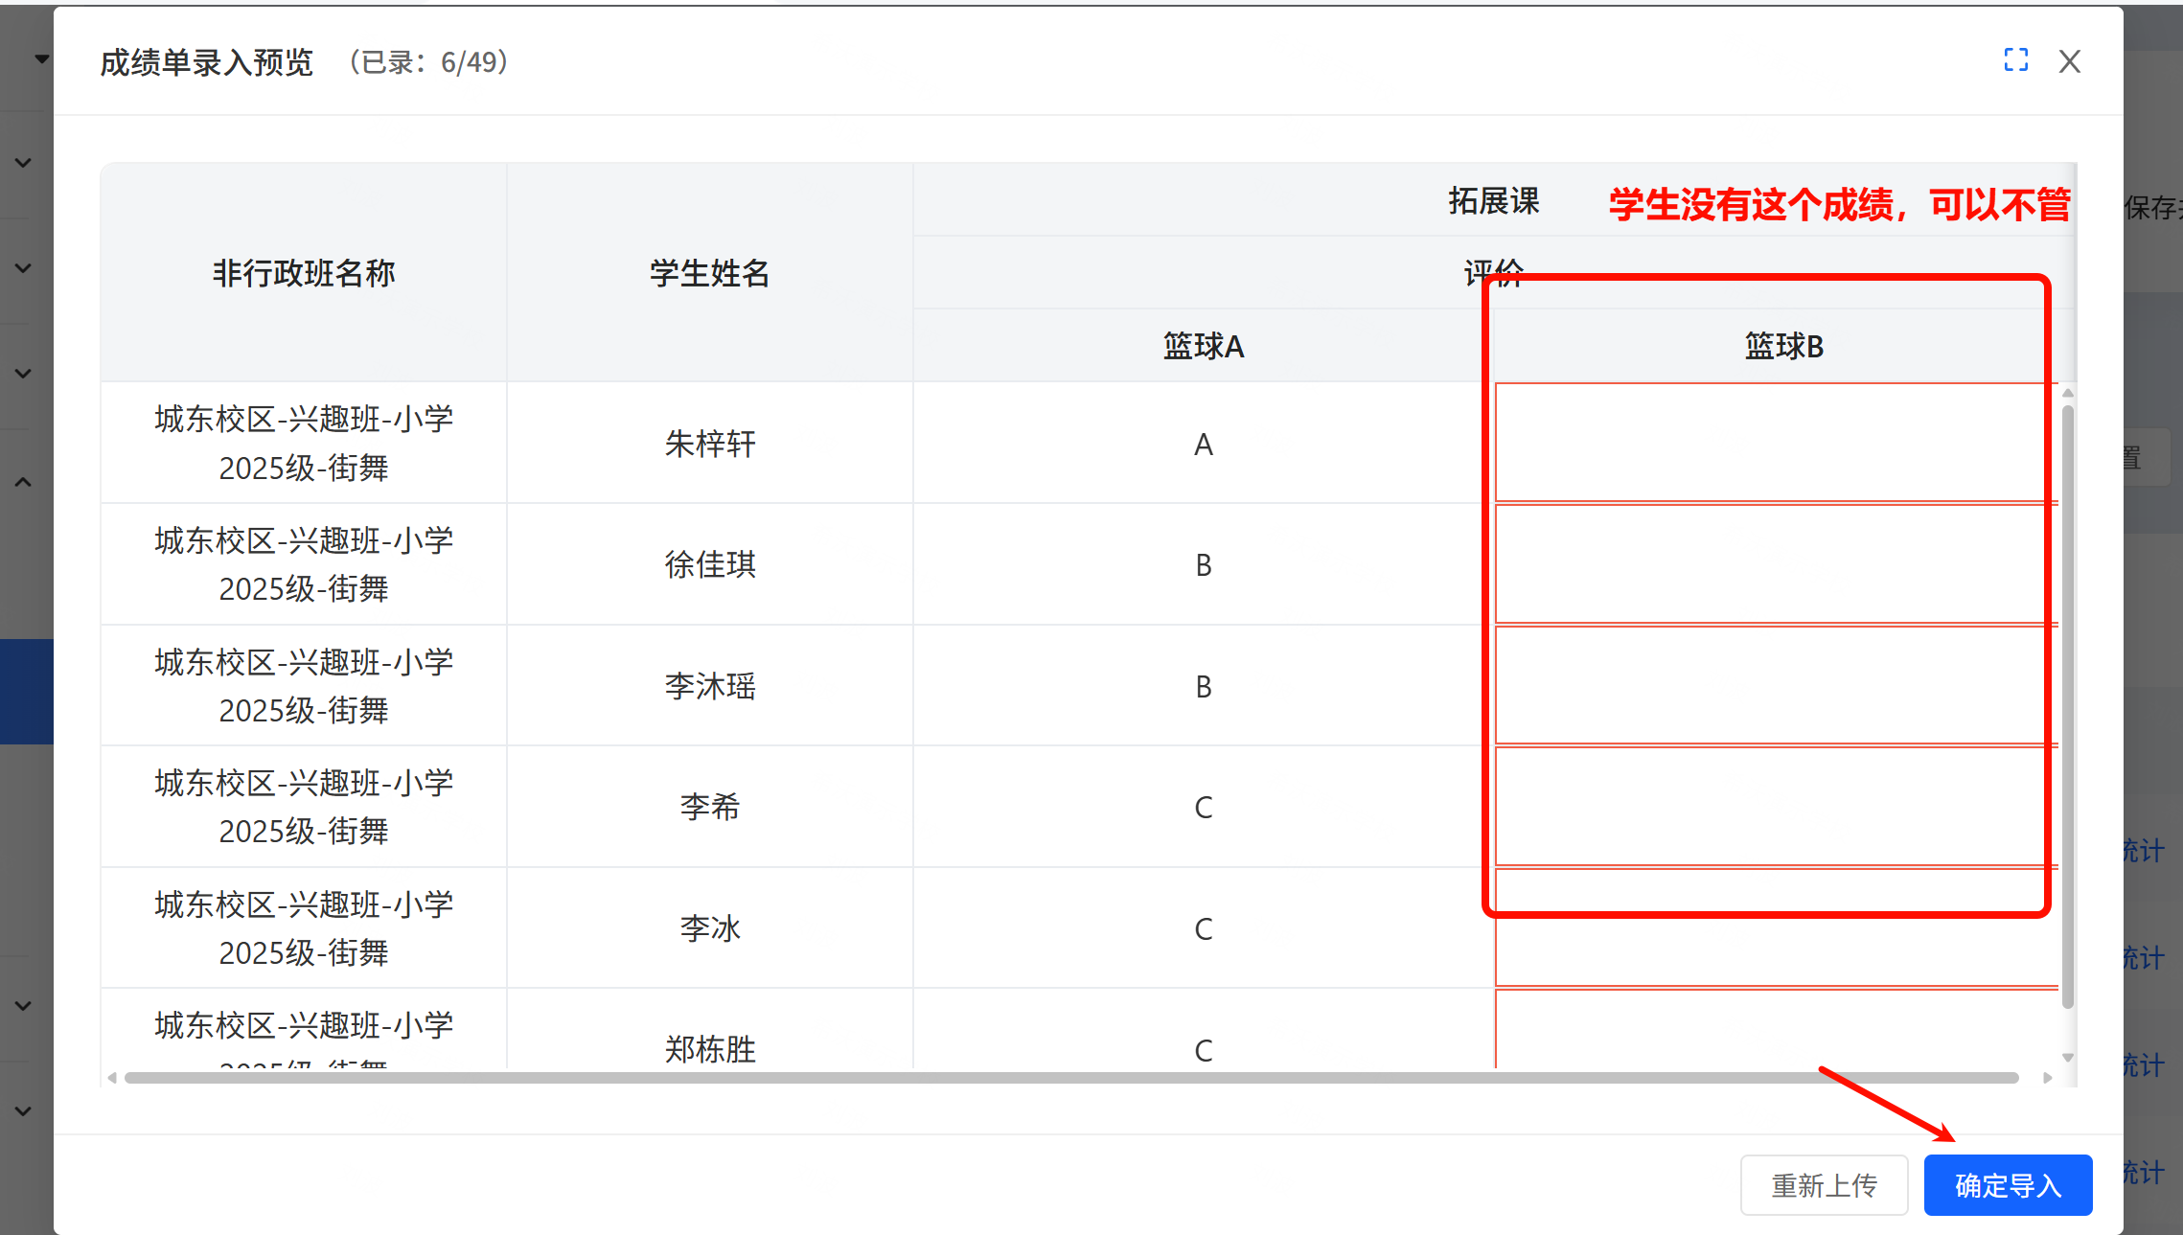Click the 确定导入 button
The image size is (2183, 1235).
coord(2007,1185)
